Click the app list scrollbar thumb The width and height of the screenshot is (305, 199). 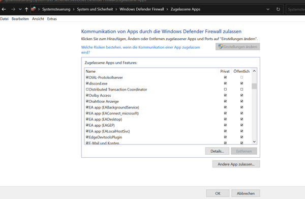(x=254, y=86)
